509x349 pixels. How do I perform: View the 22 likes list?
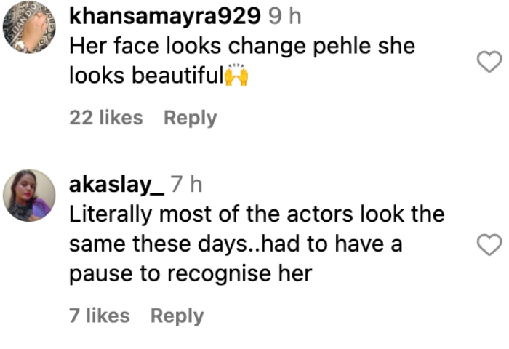click(x=106, y=118)
